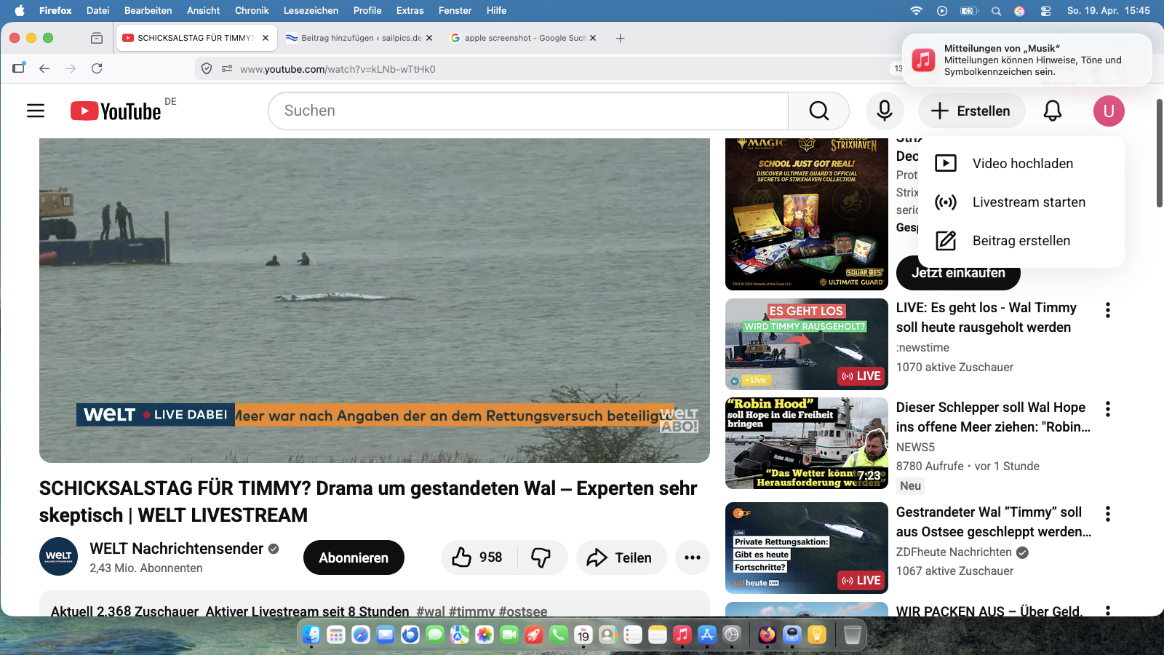Select Livestream starten from the create menu
The height and width of the screenshot is (655, 1164).
(1028, 202)
